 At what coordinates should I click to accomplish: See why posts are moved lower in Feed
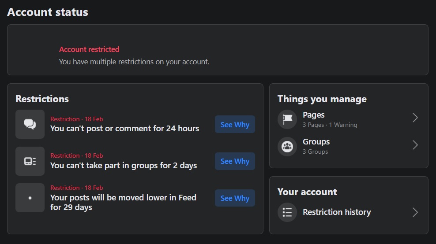click(235, 198)
